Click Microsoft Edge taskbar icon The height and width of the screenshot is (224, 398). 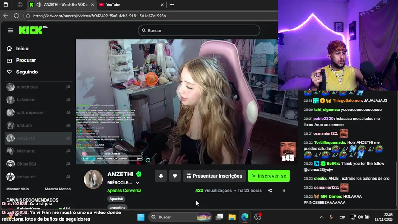pyautogui.click(x=245, y=217)
